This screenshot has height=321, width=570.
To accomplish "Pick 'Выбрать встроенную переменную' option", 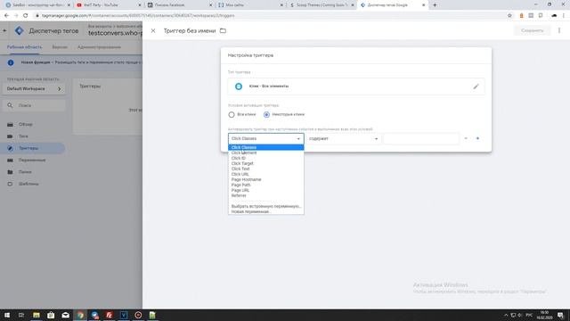I will 265,206.
